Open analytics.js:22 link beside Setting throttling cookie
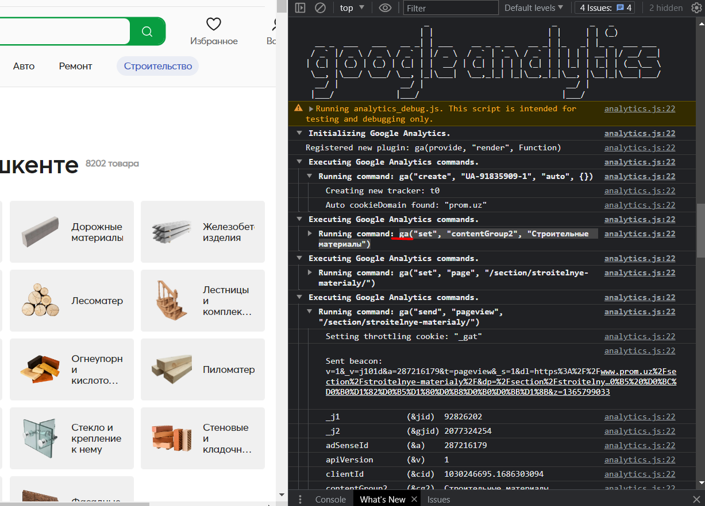Screen dimensions: 705x506 [x=639, y=336]
